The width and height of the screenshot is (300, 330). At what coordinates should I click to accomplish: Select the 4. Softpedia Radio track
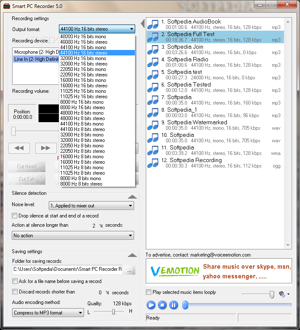[x=215, y=62]
